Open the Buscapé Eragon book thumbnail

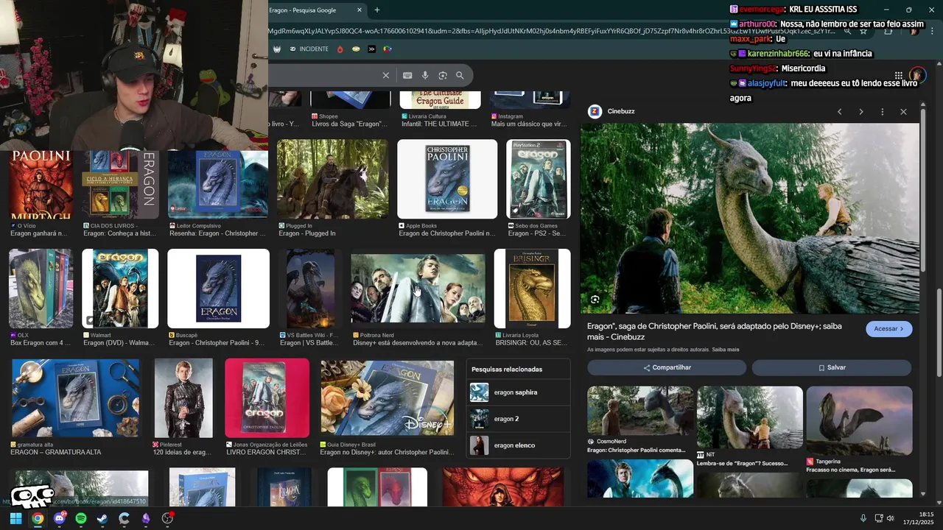[x=218, y=289]
